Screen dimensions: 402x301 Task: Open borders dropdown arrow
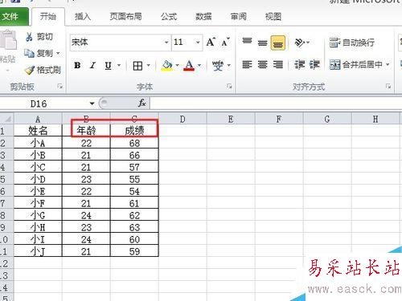(149, 66)
